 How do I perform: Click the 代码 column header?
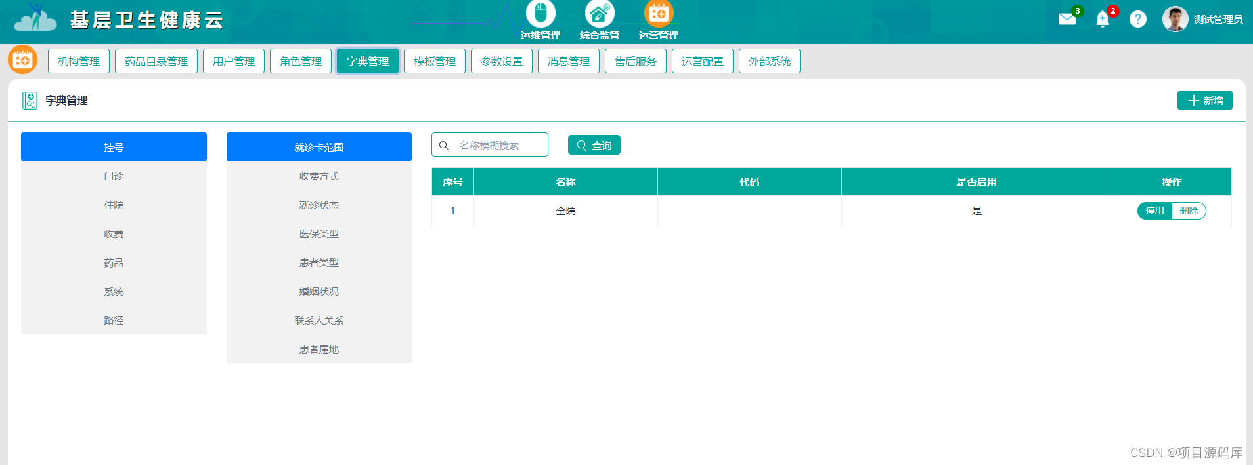(749, 182)
